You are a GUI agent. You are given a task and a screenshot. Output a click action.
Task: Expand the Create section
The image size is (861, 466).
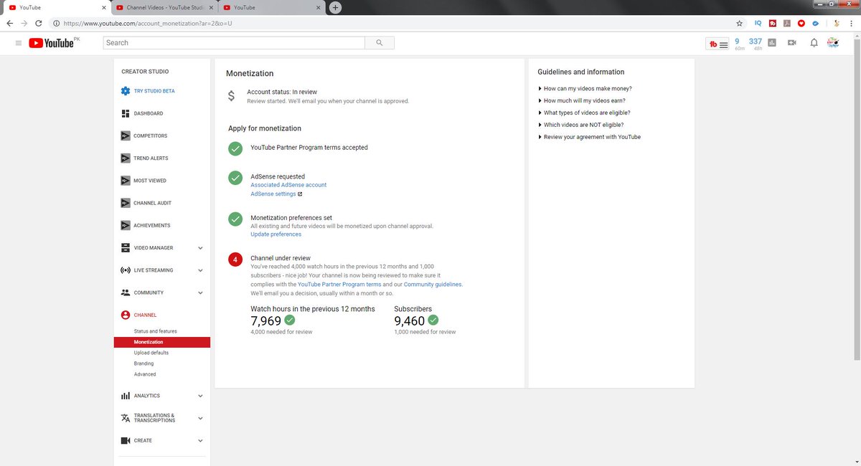click(x=200, y=440)
